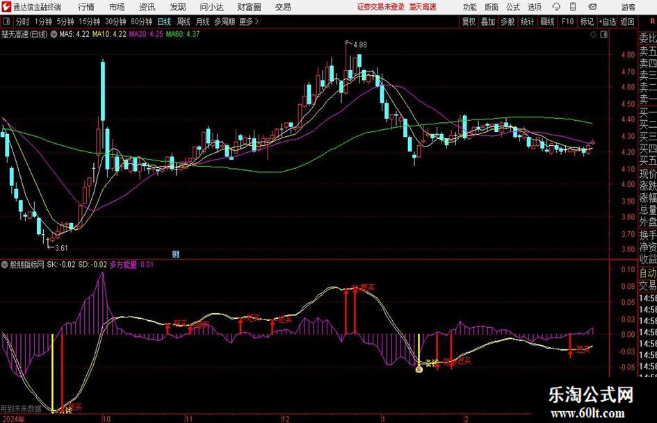Switch to the 周线 weekly period
The image size is (657, 423).
pyautogui.click(x=183, y=22)
